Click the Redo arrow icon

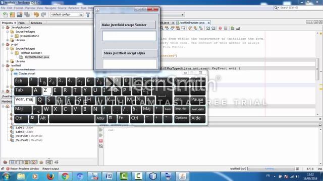[43, 15]
